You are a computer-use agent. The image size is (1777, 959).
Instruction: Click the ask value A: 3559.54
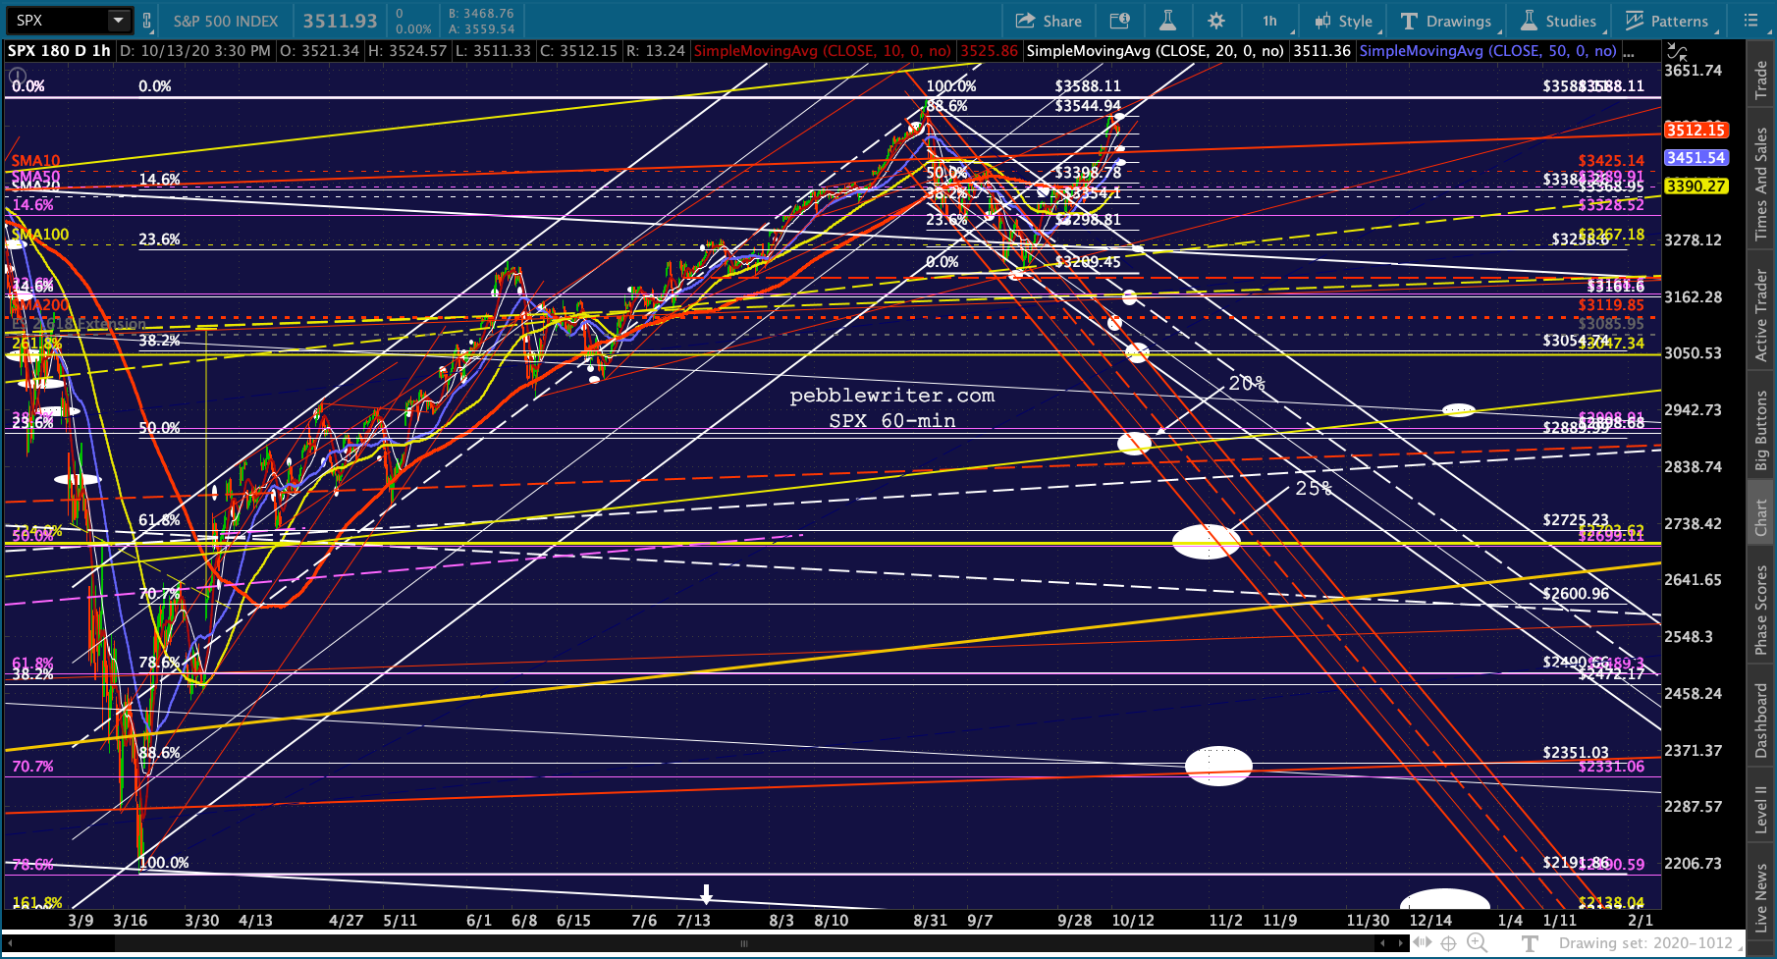pos(481,29)
